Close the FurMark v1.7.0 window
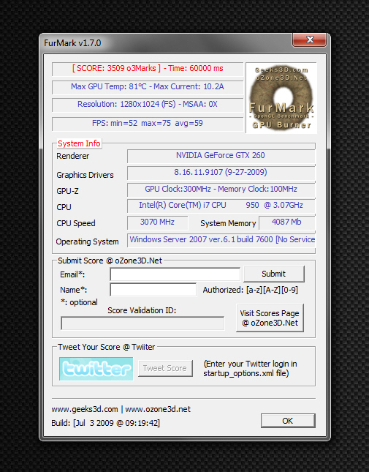This screenshot has height=472, width=369. (x=310, y=40)
